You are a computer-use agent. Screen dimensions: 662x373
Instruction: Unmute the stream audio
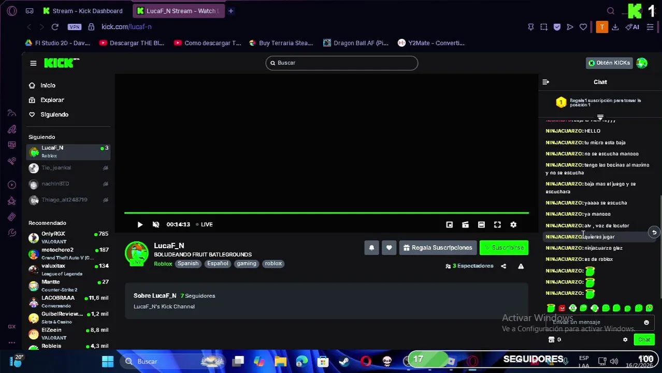[x=156, y=224]
